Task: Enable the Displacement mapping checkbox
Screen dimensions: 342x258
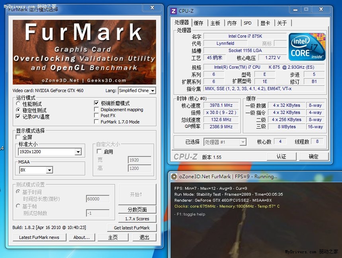Action: tap(97, 110)
